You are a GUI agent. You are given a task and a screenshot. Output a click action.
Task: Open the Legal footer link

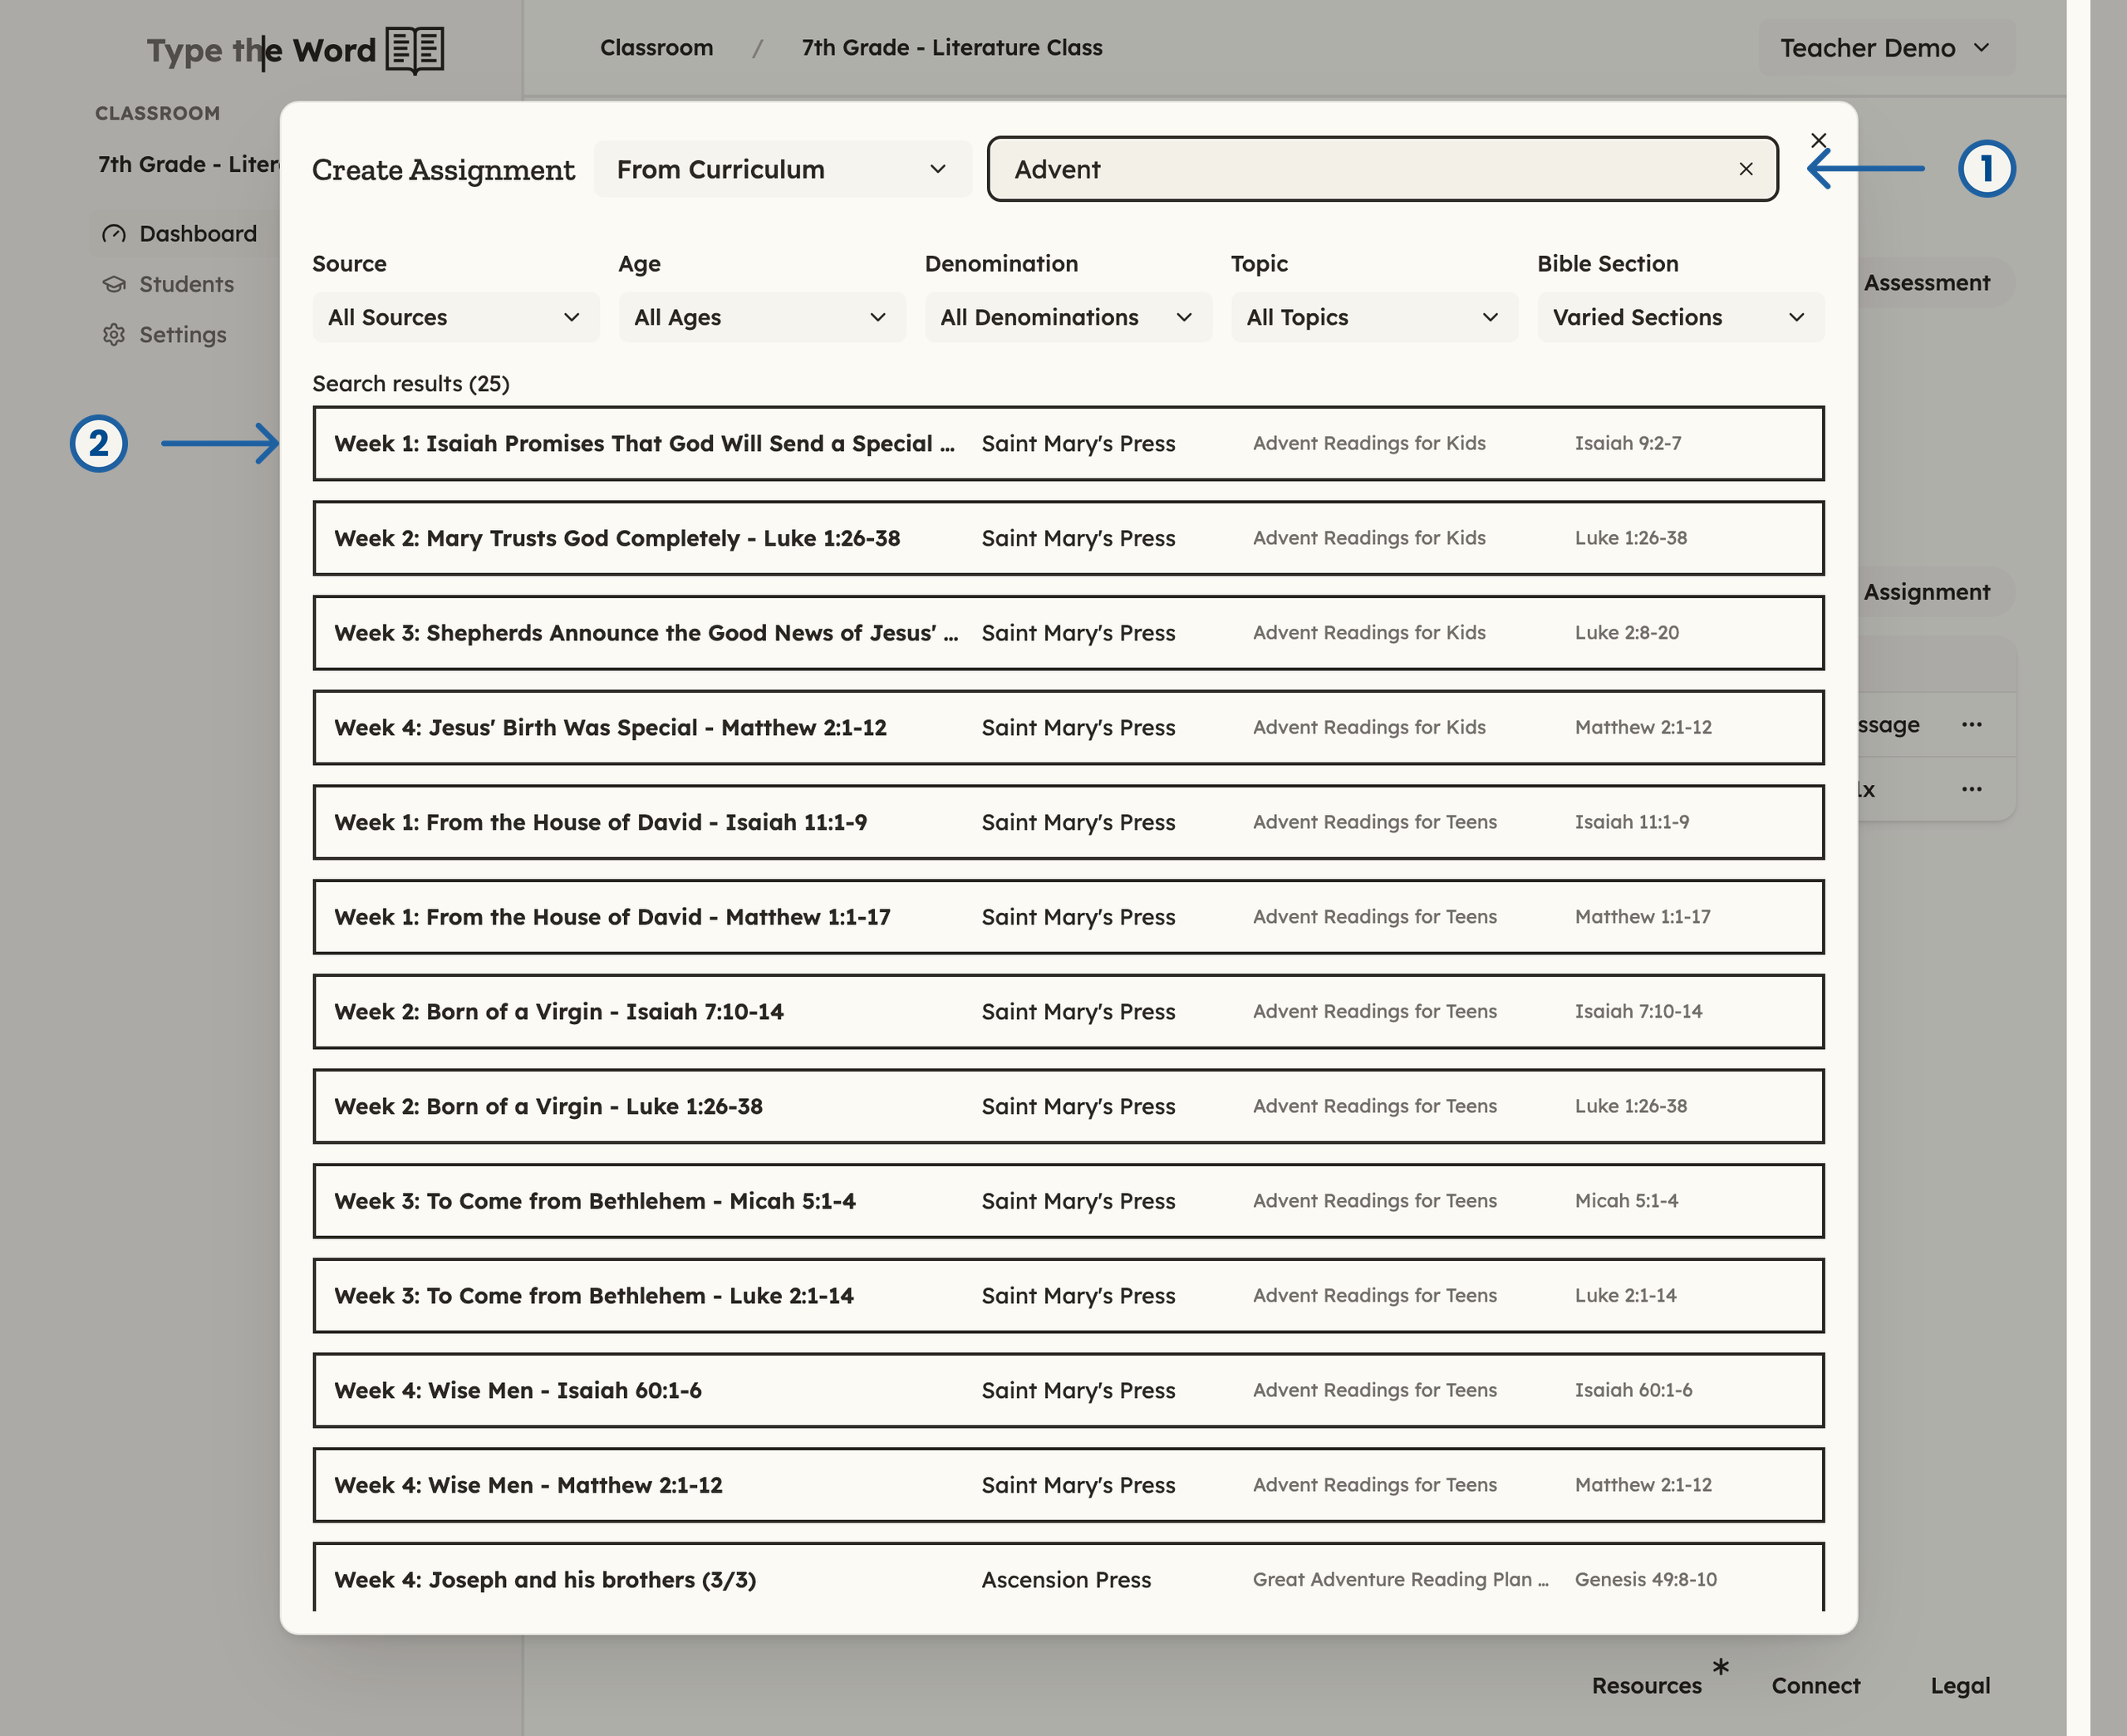coord(1960,1685)
